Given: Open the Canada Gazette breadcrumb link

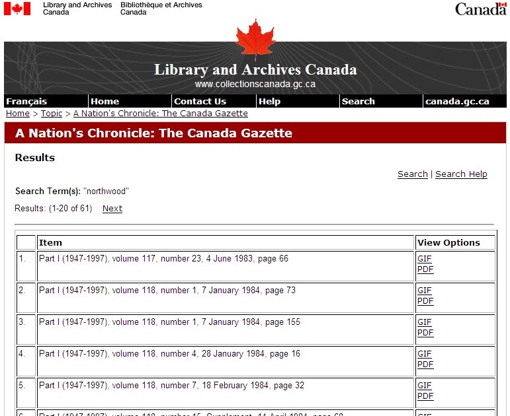Looking at the screenshot, I should coord(161,114).
